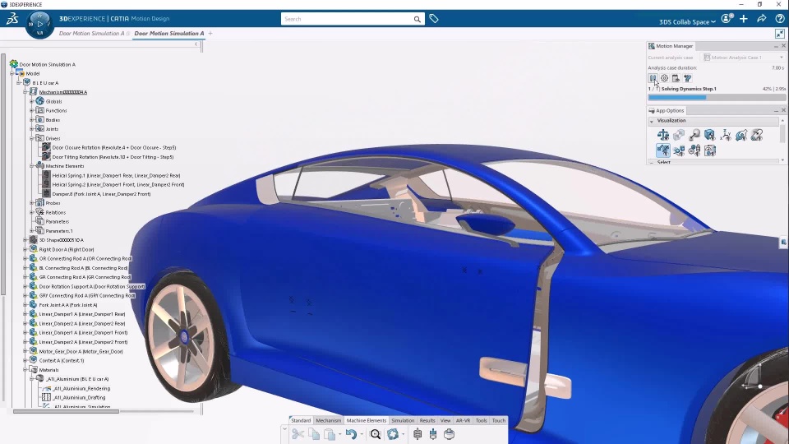This screenshot has width=789, height=444.
Task: Toggle the gray trace path visualization icon
Action: tap(757, 134)
